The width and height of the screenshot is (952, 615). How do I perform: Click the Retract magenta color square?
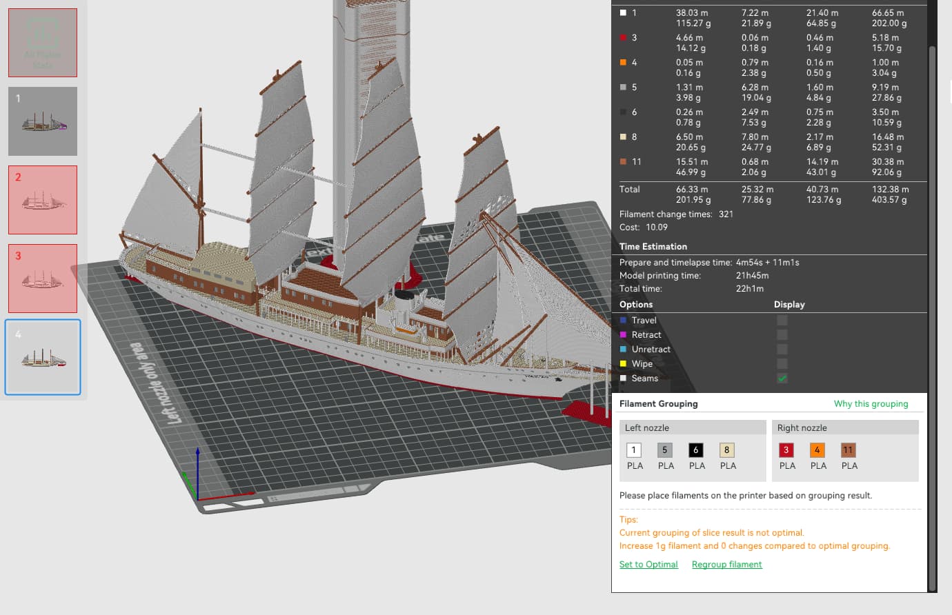(x=623, y=334)
